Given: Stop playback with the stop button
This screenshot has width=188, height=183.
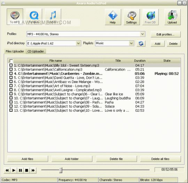Looking at the screenshot, I should [26, 170].
